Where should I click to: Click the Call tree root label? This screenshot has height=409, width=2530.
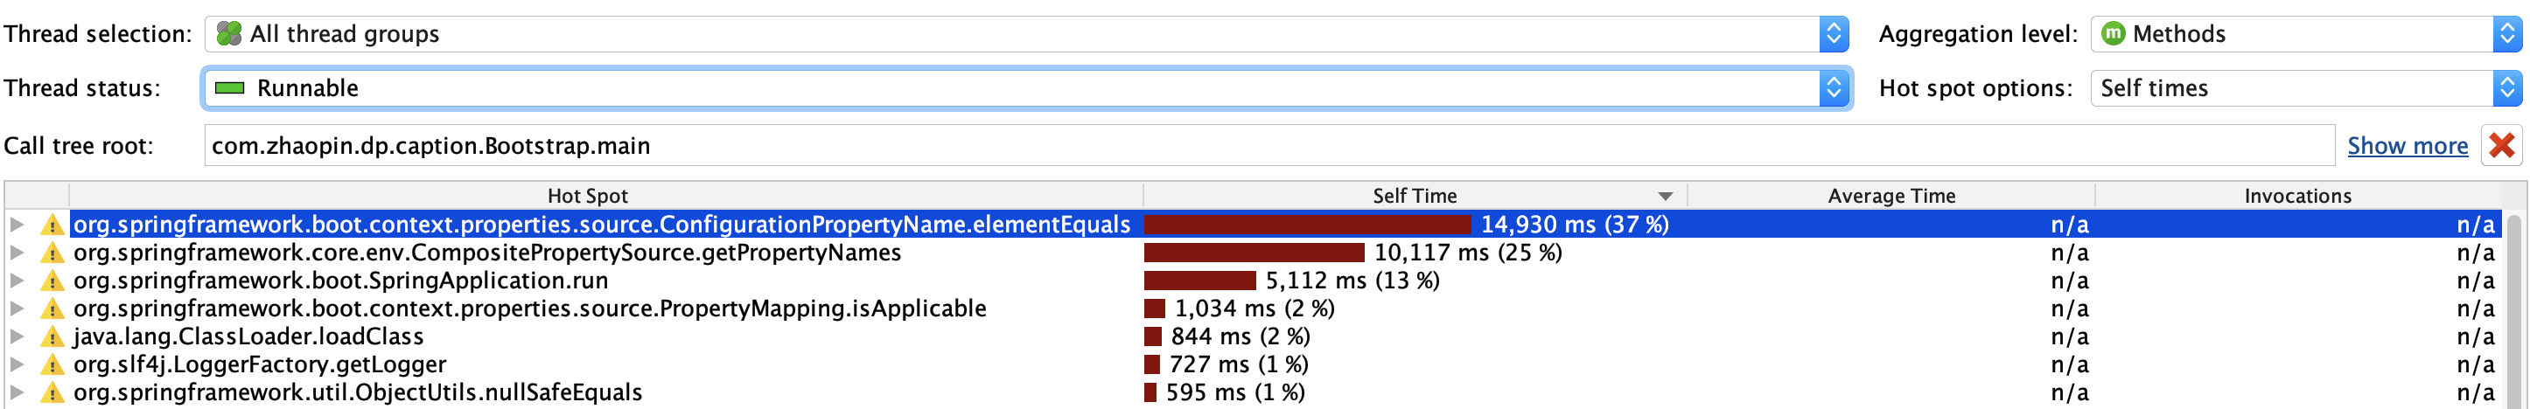click(x=79, y=145)
